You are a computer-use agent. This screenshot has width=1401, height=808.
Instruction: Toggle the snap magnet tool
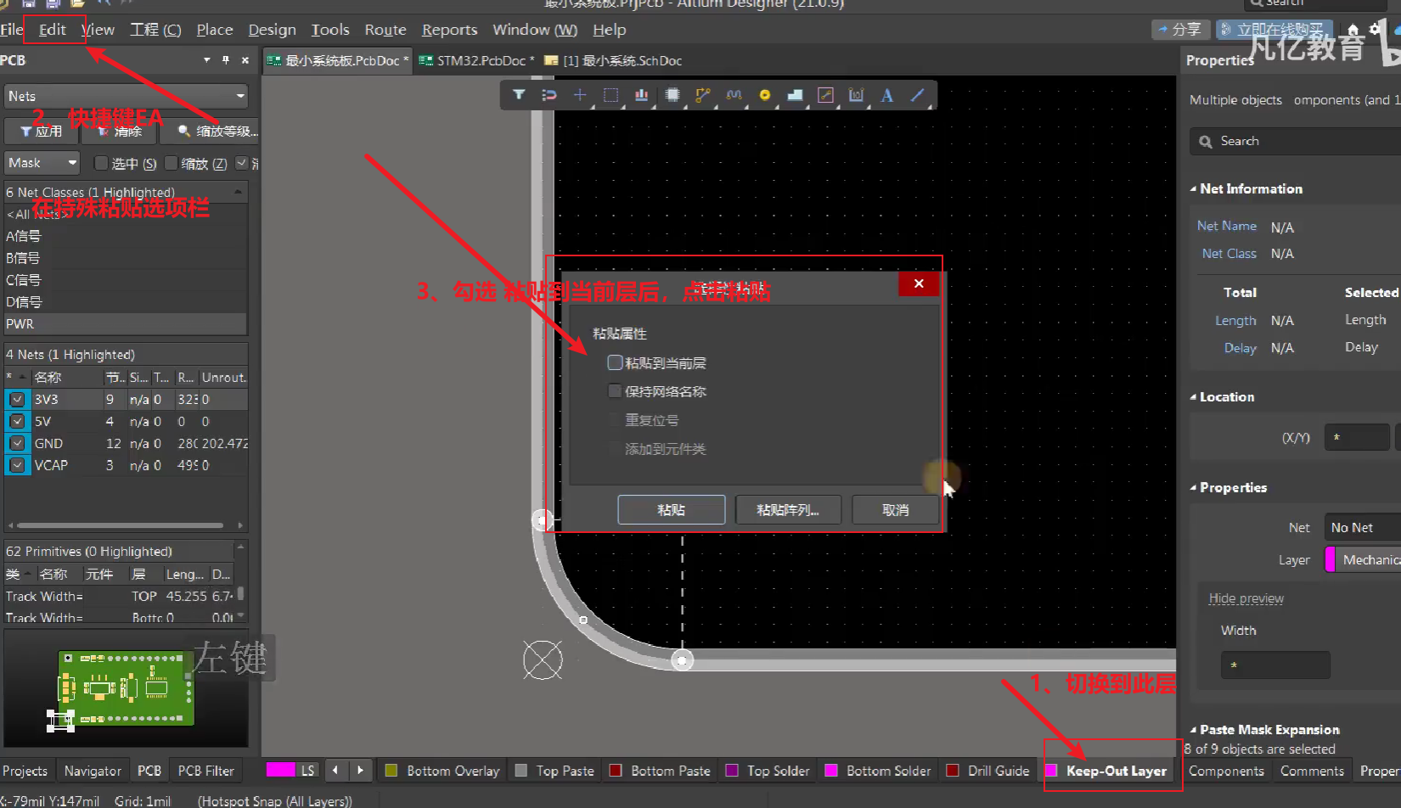(x=549, y=95)
